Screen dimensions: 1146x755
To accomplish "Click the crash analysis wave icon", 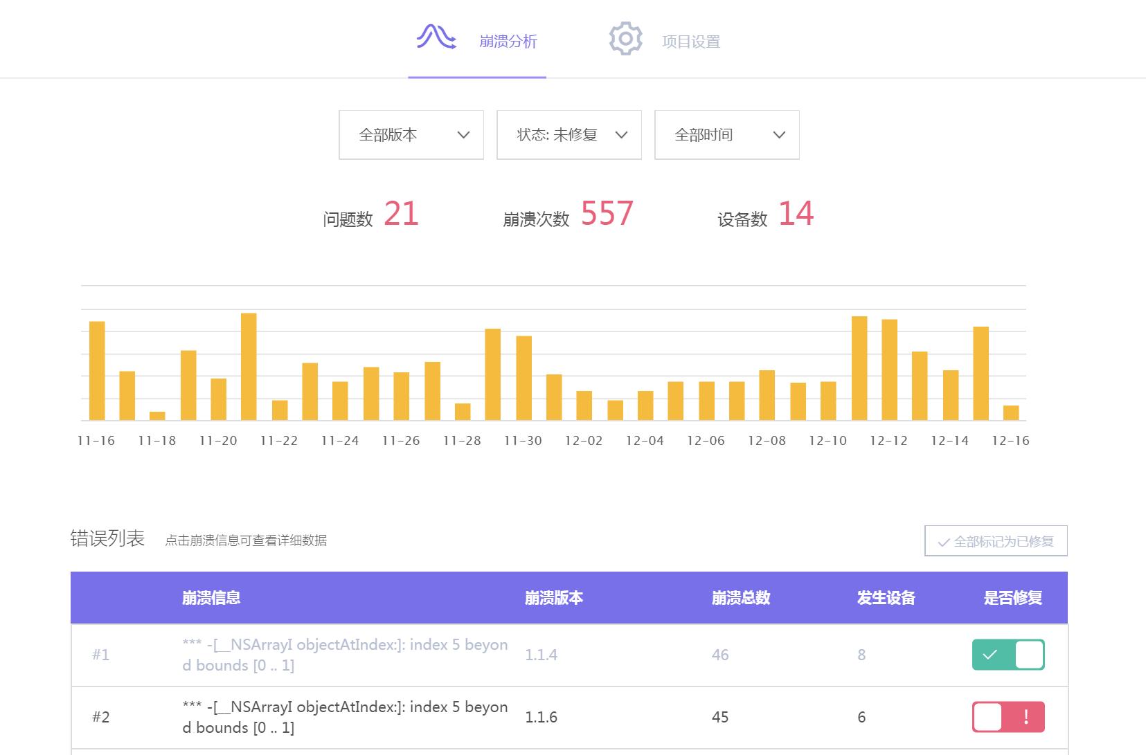I will pos(436,37).
